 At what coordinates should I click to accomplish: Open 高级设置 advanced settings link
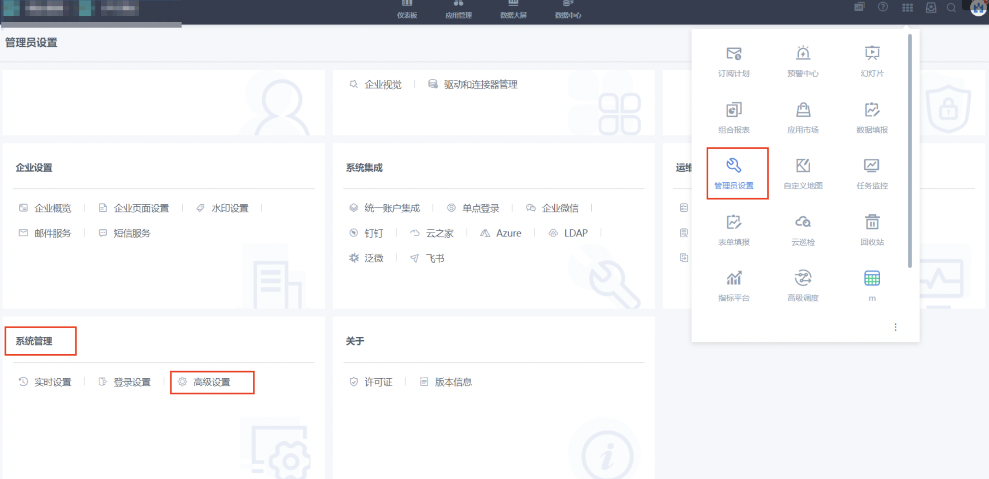click(x=211, y=382)
